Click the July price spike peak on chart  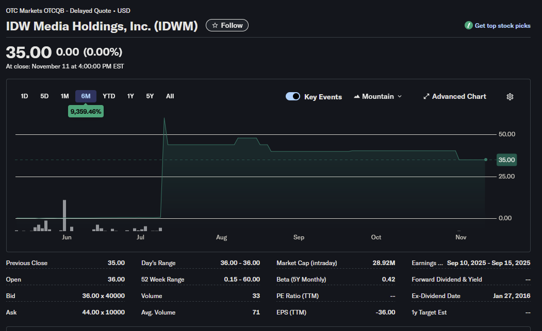[x=164, y=118]
